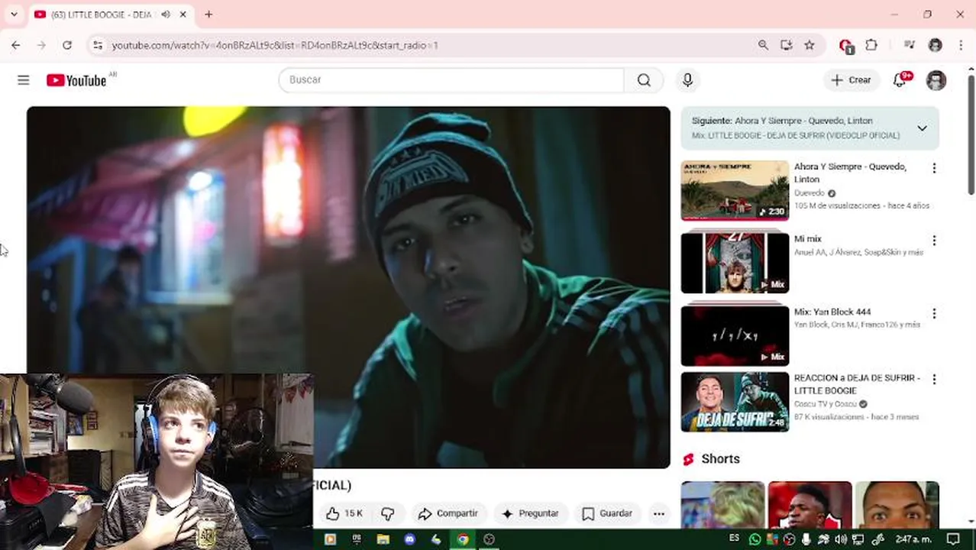Open more actions ellipsis under video
Viewport: 976px width, 550px height.
pos(658,513)
